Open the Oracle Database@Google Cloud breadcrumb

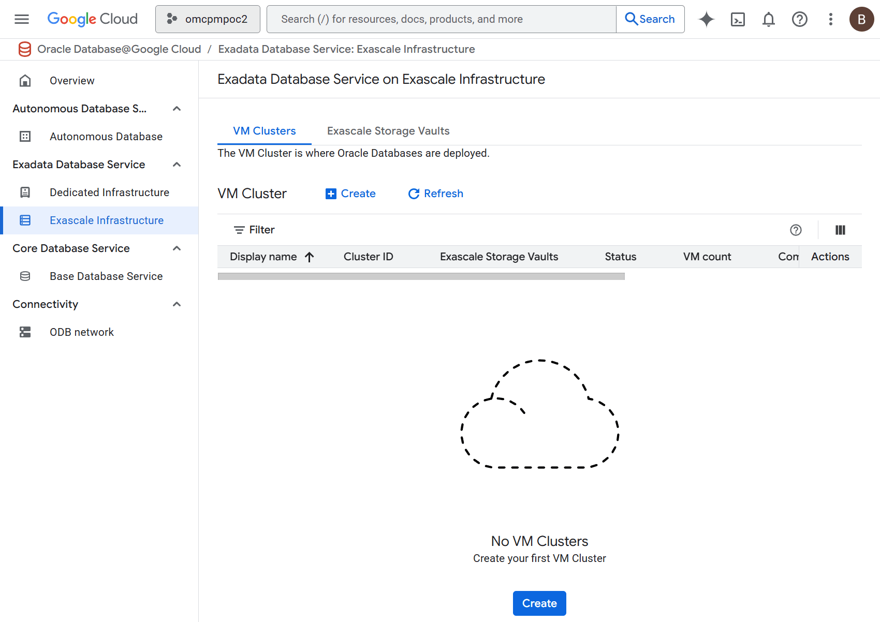120,49
